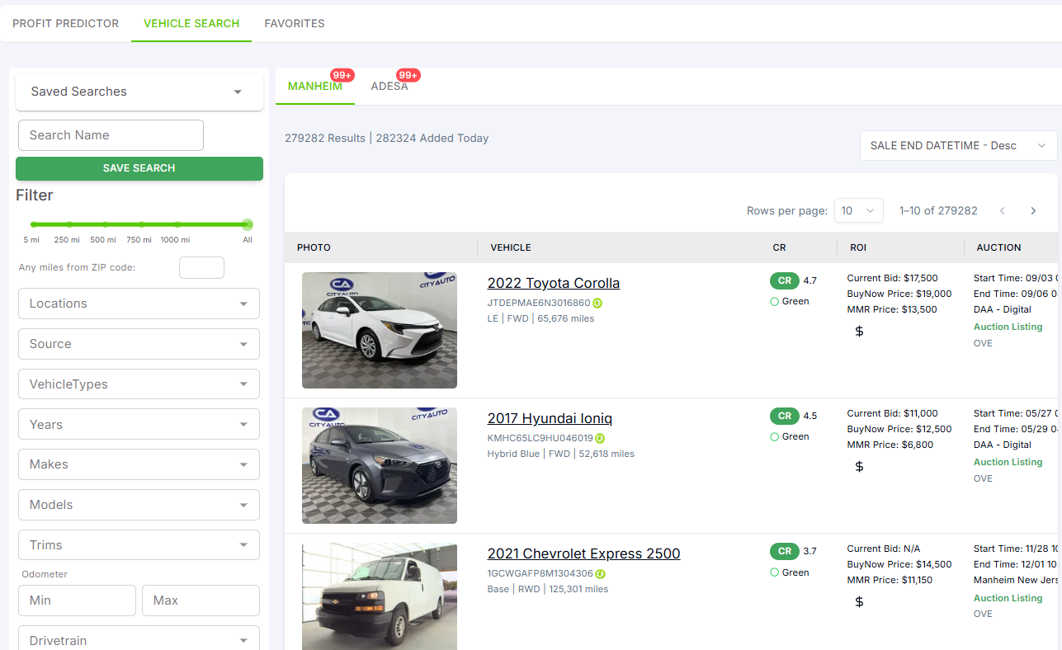1062x650 pixels.
Task: Open the Saved Searches dropdown
Action: pyautogui.click(x=139, y=92)
